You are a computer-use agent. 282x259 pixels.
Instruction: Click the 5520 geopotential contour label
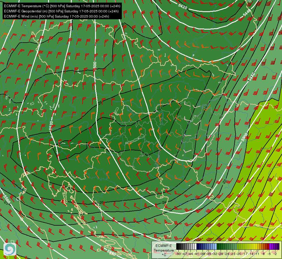pos(51,126)
